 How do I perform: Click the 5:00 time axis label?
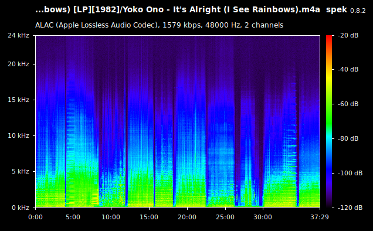[x=73, y=217]
